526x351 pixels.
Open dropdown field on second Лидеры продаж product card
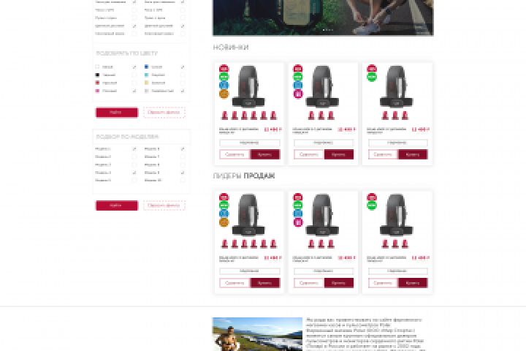click(x=324, y=271)
